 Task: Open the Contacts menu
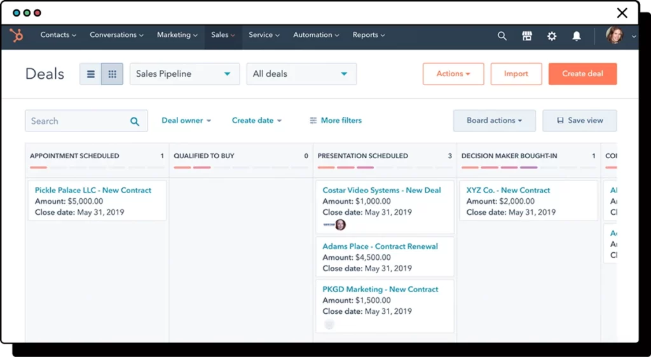point(58,36)
